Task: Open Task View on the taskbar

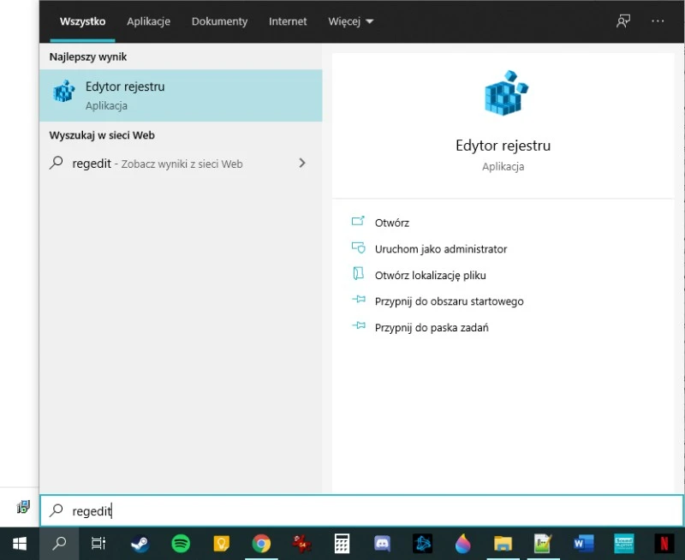Action: point(98,543)
